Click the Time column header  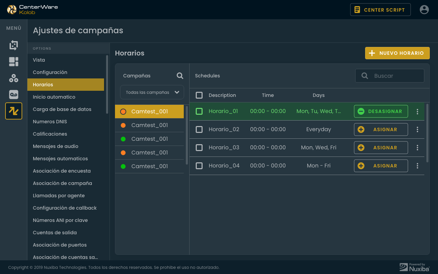tap(268, 95)
